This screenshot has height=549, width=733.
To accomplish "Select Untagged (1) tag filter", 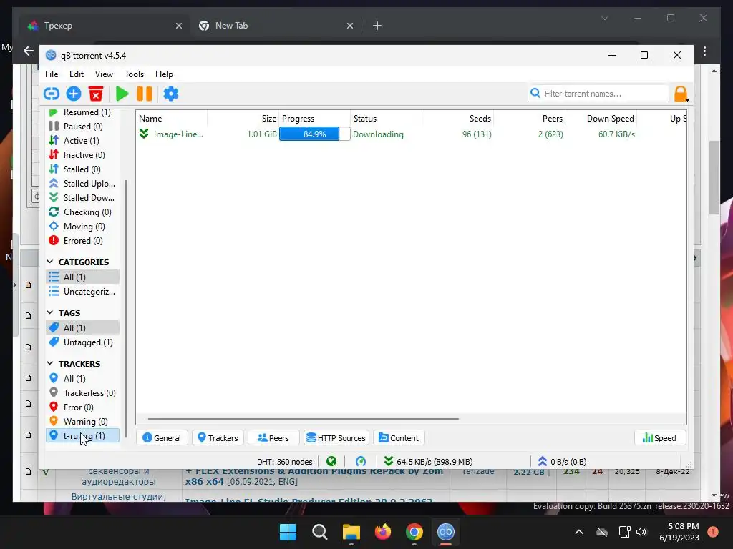I will [x=83, y=342].
